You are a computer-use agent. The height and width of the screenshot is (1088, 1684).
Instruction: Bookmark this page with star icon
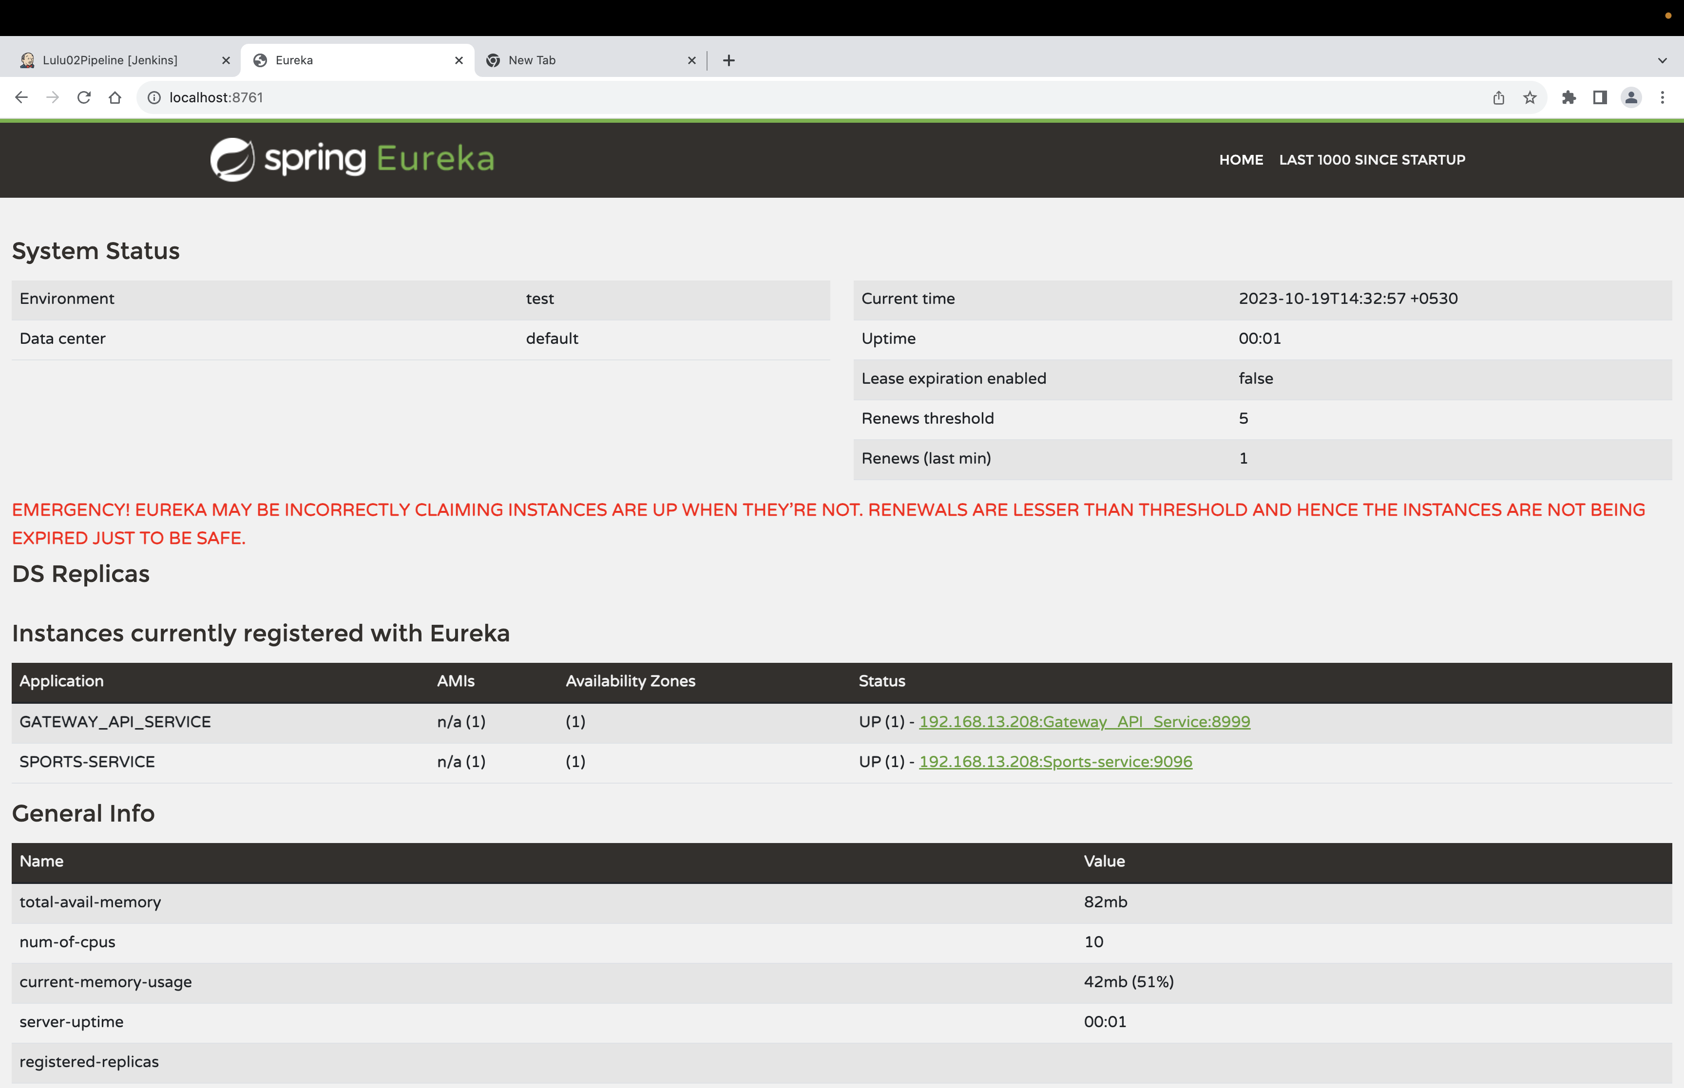coord(1530,97)
